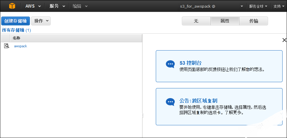The width and height of the screenshot is (287, 138).
Task: Open the awspack bucket link
Action: click(20, 46)
